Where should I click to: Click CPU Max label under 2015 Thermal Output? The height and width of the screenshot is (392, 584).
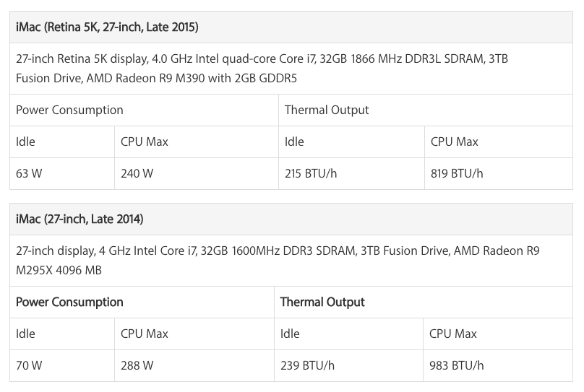pyautogui.click(x=455, y=141)
